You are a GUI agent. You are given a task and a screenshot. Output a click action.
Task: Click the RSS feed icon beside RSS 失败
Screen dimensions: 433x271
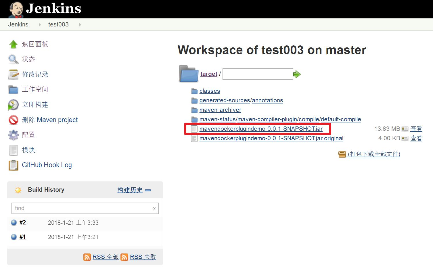click(x=124, y=257)
